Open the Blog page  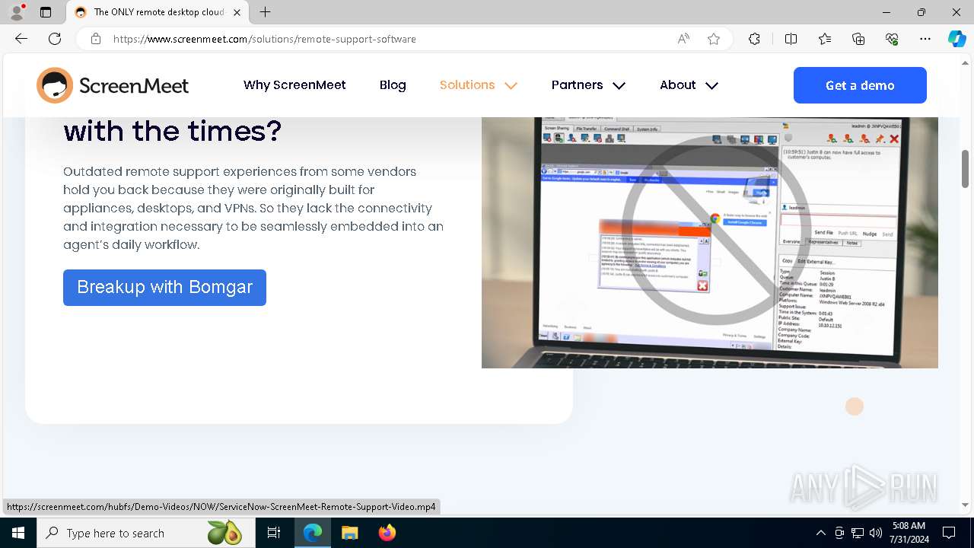pos(393,85)
